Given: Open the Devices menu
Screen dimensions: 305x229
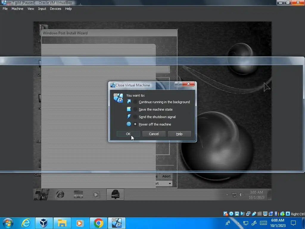Looking at the screenshot, I should pos(55,9).
